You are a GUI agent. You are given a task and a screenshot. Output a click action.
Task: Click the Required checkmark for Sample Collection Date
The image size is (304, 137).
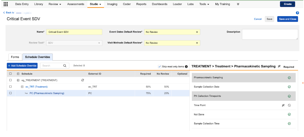pyautogui.click(x=289, y=87)
